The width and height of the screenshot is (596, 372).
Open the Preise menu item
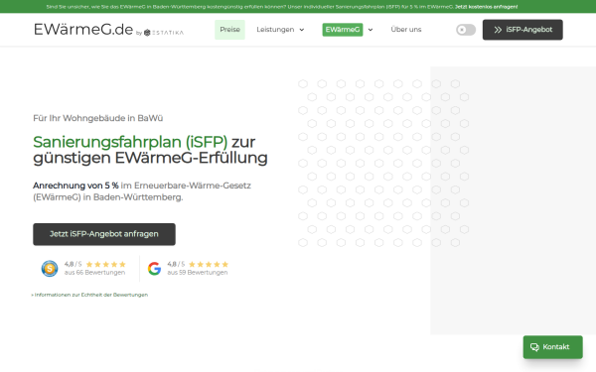coord(229,30)
